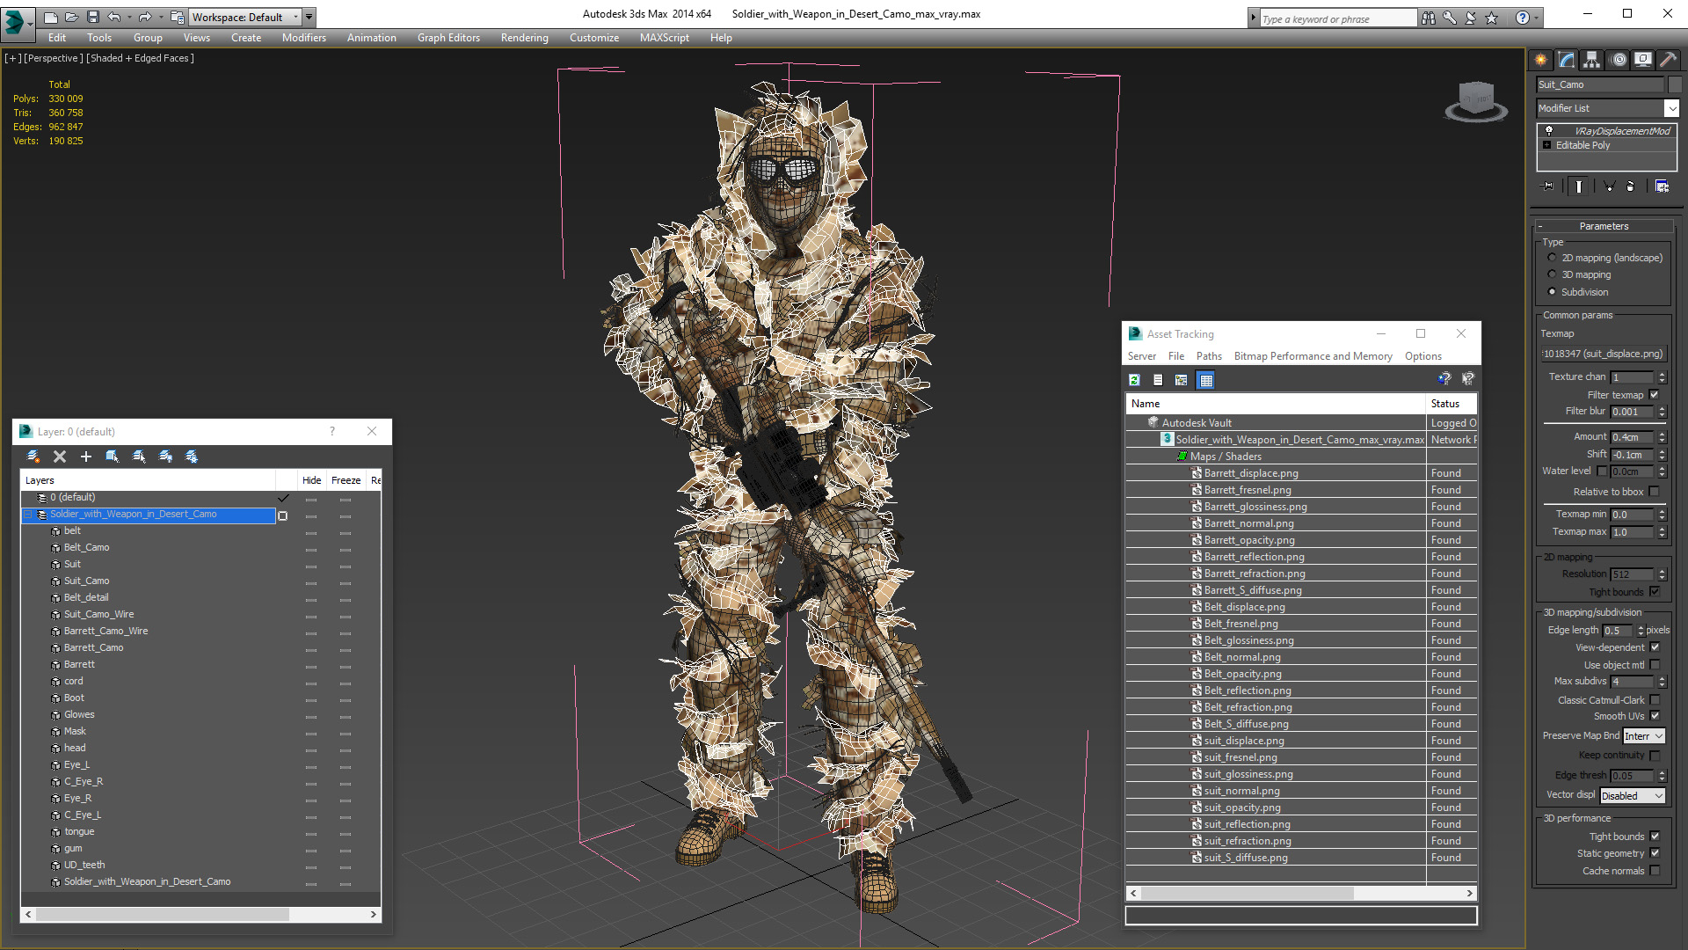Image resolution: width=1688 pixels, height=950 pixels.
Task: Open the Modifier List dropdown
Action: 1671,108
